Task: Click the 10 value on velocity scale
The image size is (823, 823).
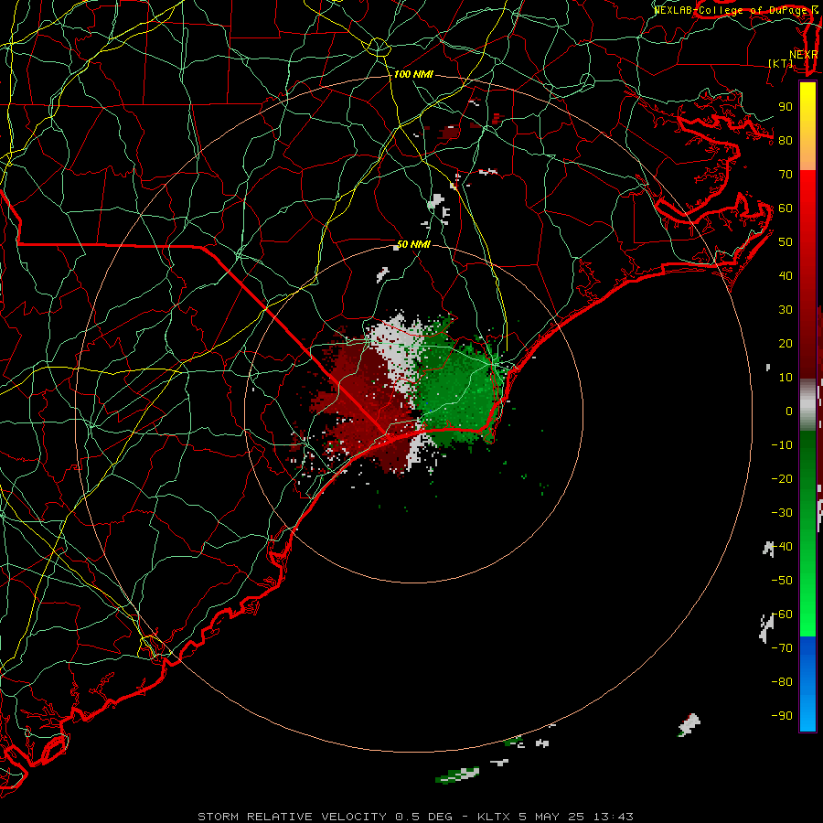Action: coord(786,378)
